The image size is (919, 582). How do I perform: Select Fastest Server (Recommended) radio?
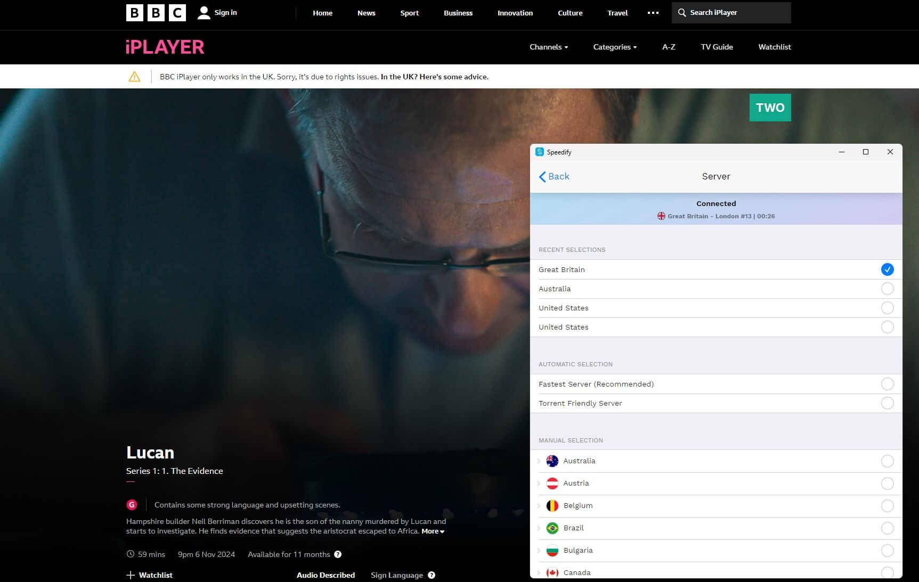(x=887, y=384)
